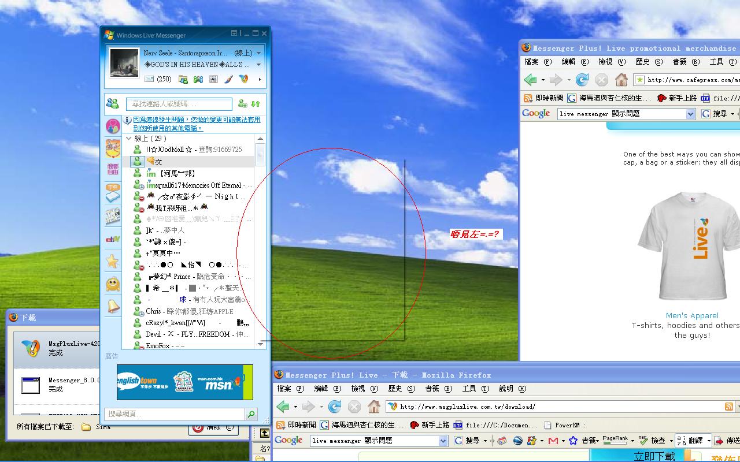
Task: Click the contact search input field
Action: coord(179,104)
